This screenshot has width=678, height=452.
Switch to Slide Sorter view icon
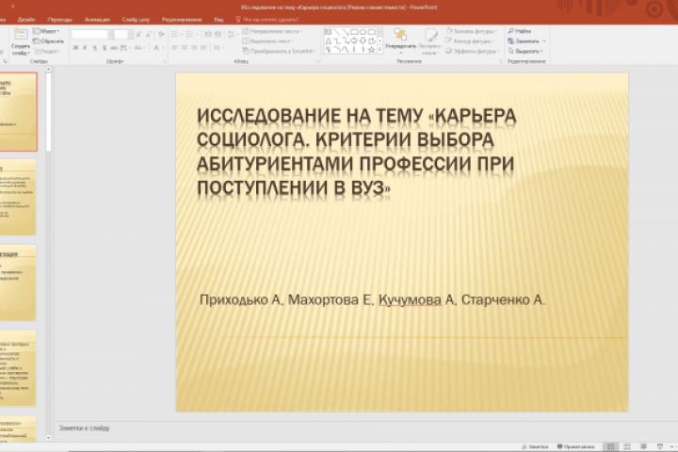[627, 446]
